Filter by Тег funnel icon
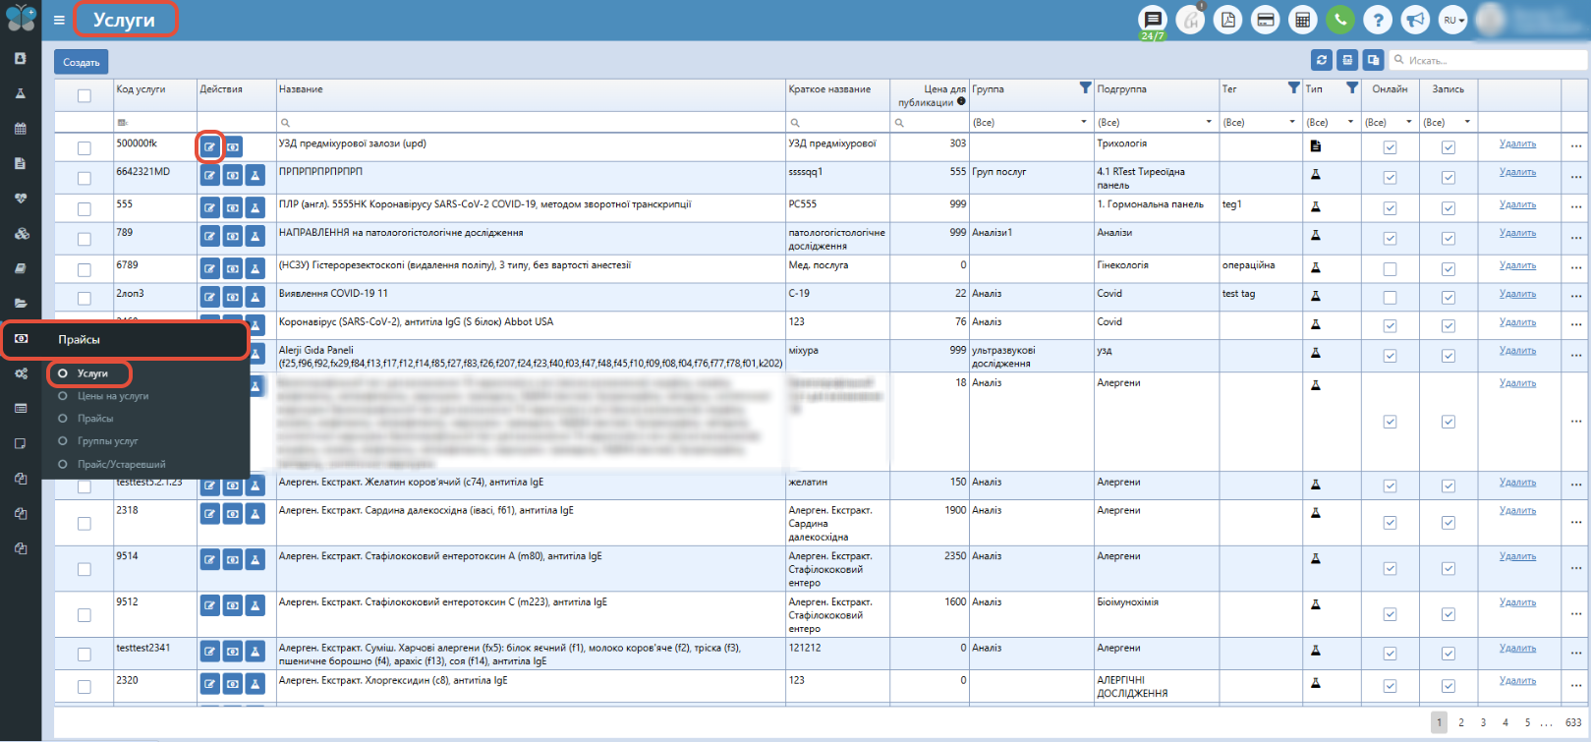Image resolution: width=1591 pixels, height=742 pixels. (1293, 88)
